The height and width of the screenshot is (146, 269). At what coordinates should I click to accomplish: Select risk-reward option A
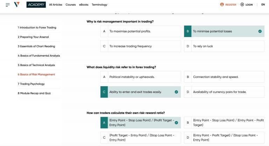[140, 123]
